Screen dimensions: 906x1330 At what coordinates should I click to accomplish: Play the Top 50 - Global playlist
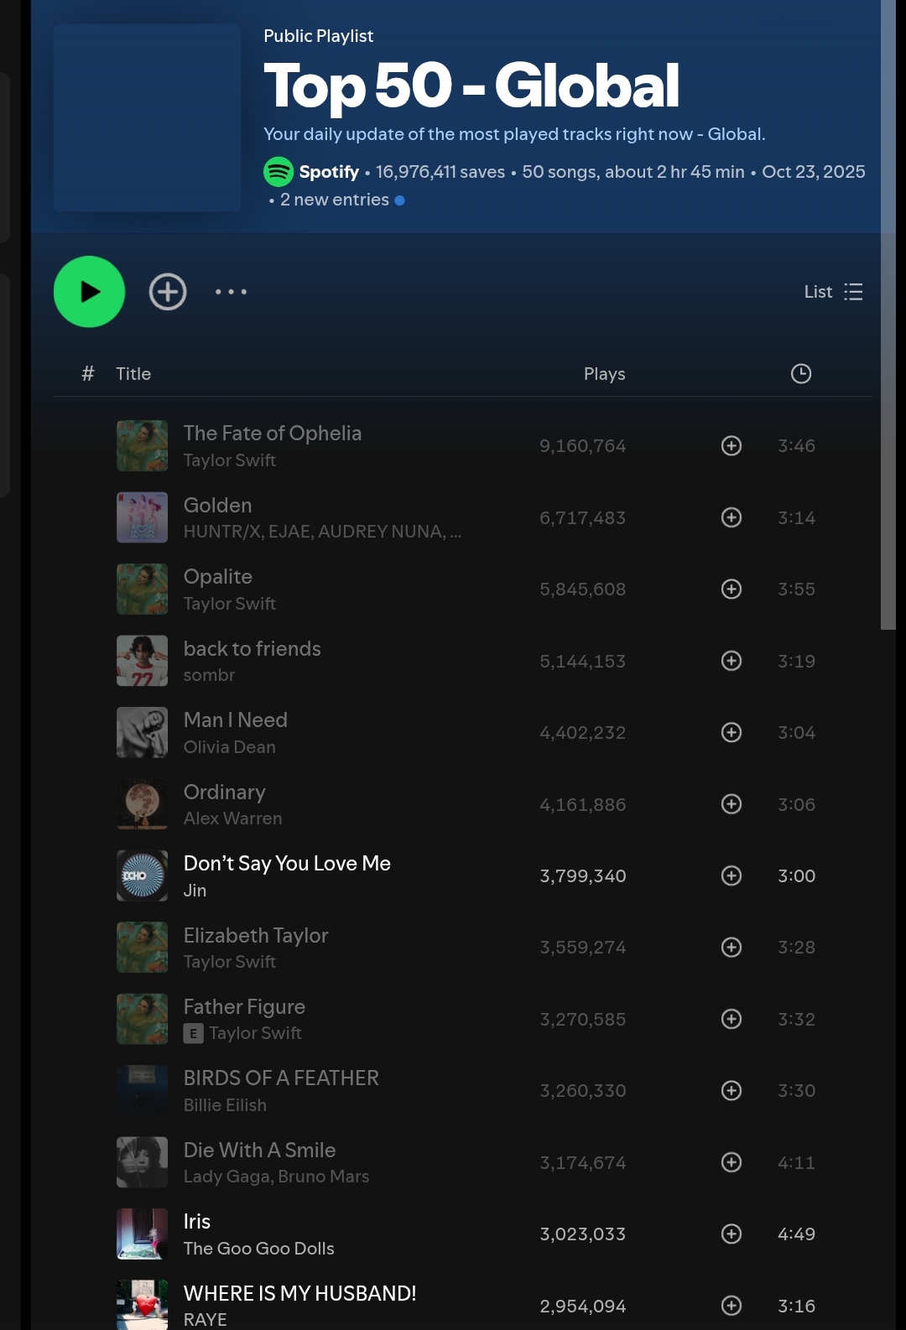pos(89,292)
